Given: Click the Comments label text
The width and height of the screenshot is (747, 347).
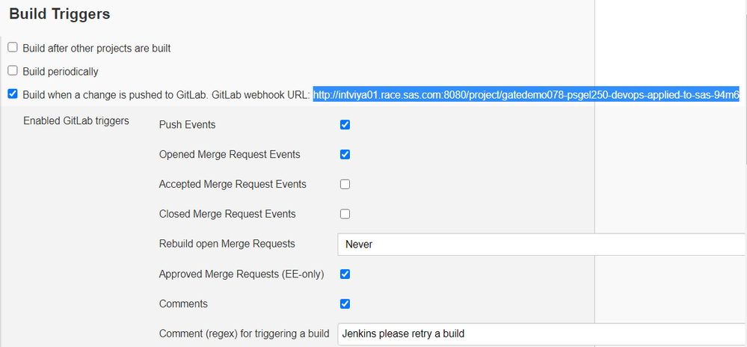Looking at the screenshot, I should point(183,304).
